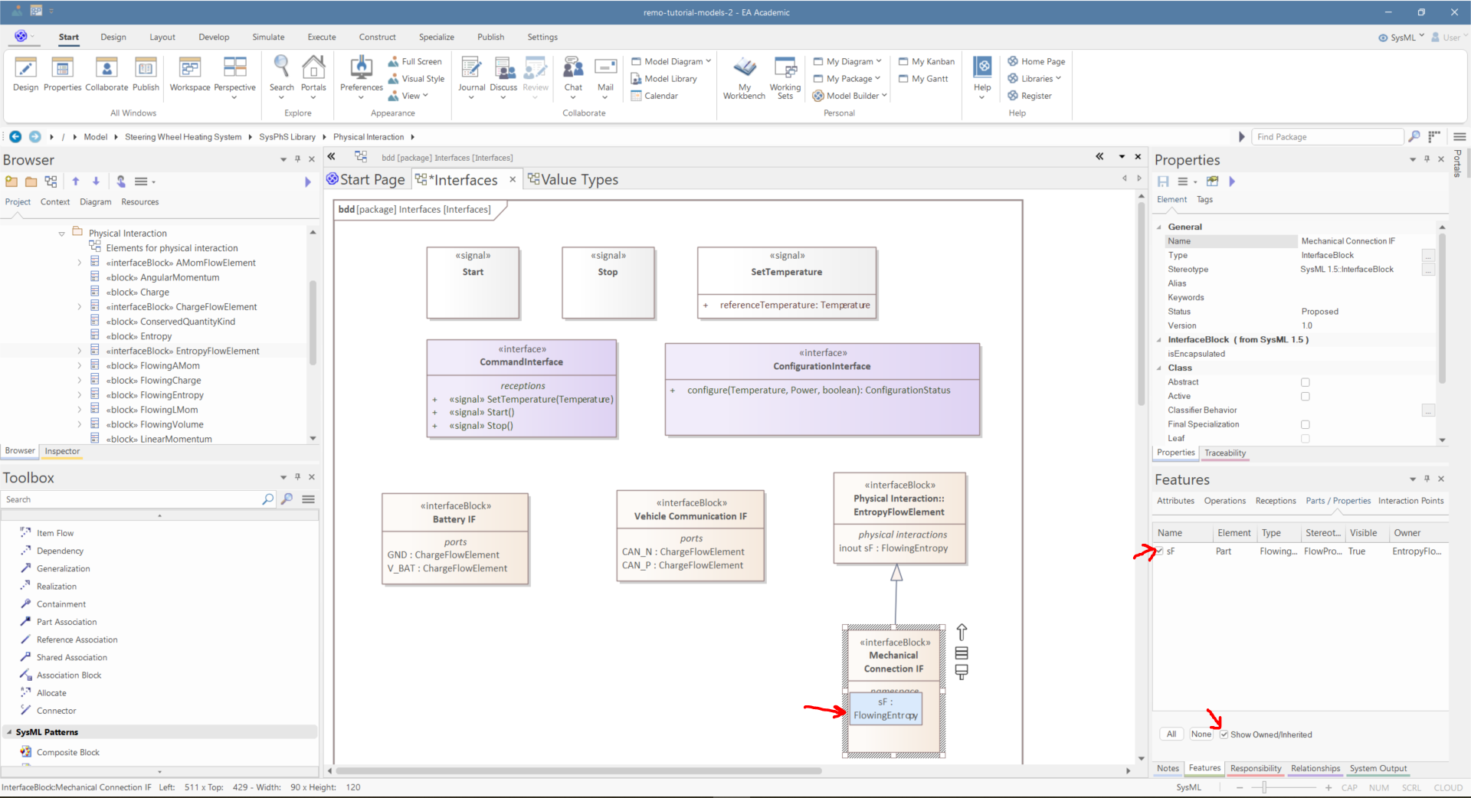
Task: Toggle the sF feature visibility checkbox
Action: (1160, 551)
